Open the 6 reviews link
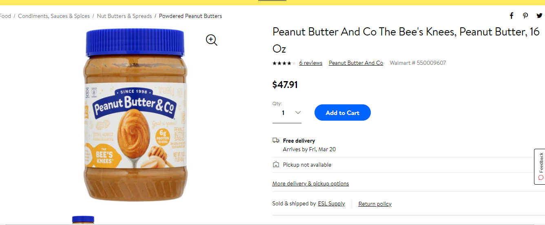Screen dimensions: 545x225 tap(311, 63)
